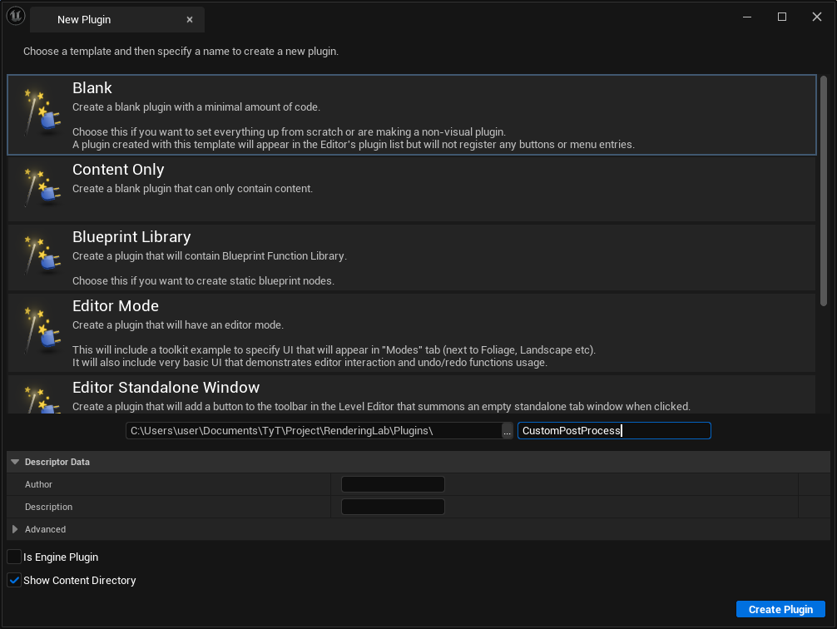Focus the Description text field
The height and width of the screenshot is (629, 837).
(393, 507)
